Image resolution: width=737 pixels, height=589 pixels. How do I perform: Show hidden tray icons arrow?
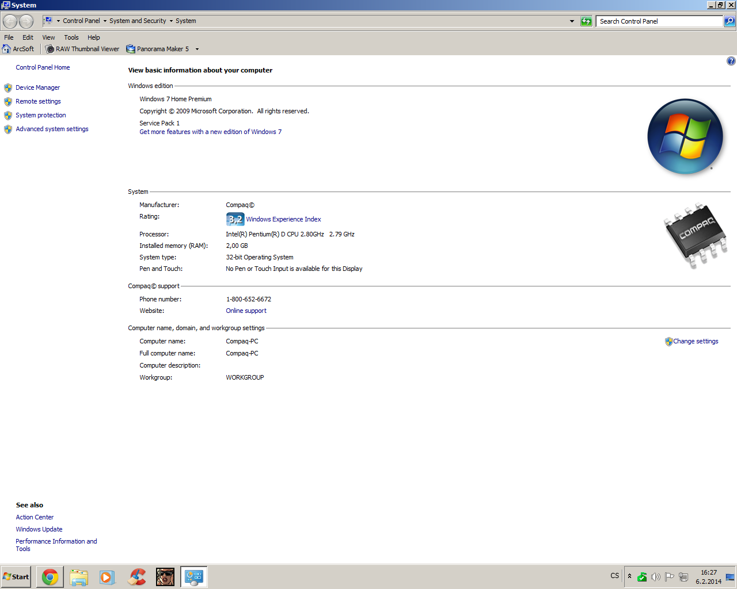pyautogui.click(x=629, y=576)
